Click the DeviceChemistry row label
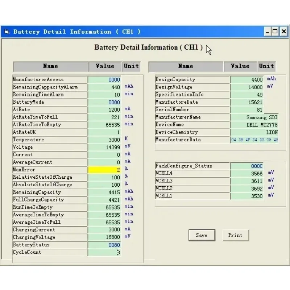This screenshot has width=290, height=290. (192, 132)
